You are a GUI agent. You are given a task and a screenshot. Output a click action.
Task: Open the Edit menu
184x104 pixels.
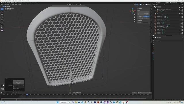[5, 3]
